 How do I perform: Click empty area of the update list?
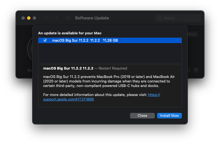(x=110, y=53)
